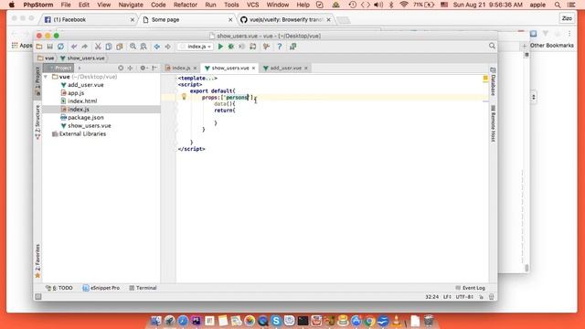585x329 pixels.
Task: Click the Cut scissors icon
Action: [x=98, y=47]
